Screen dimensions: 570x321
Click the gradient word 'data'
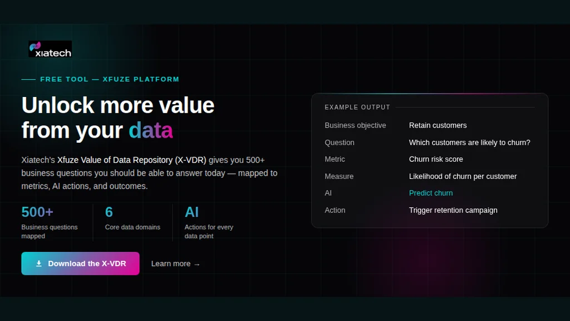[x=150, y=130]
